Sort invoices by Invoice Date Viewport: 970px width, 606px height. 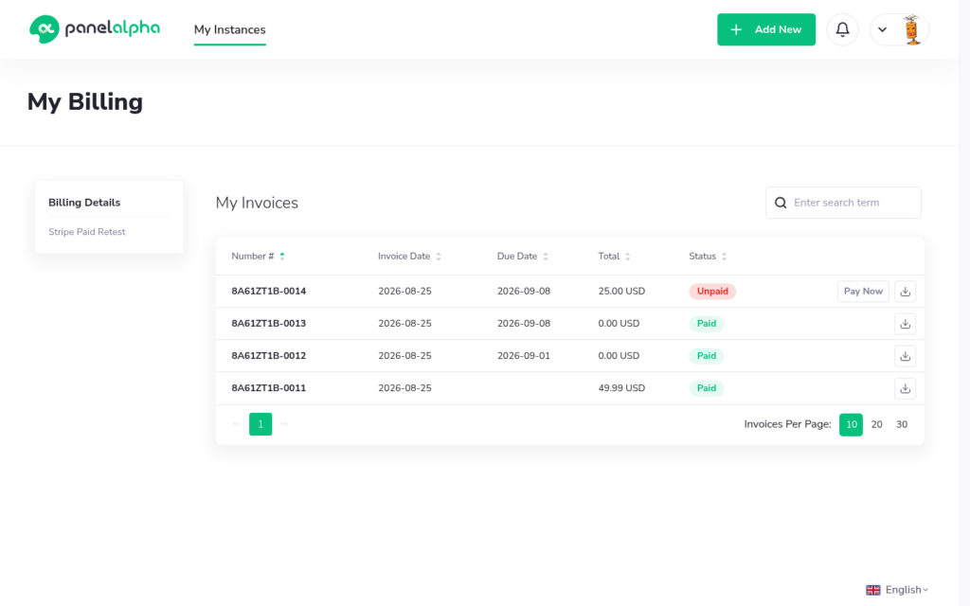[x=409, y=256]
